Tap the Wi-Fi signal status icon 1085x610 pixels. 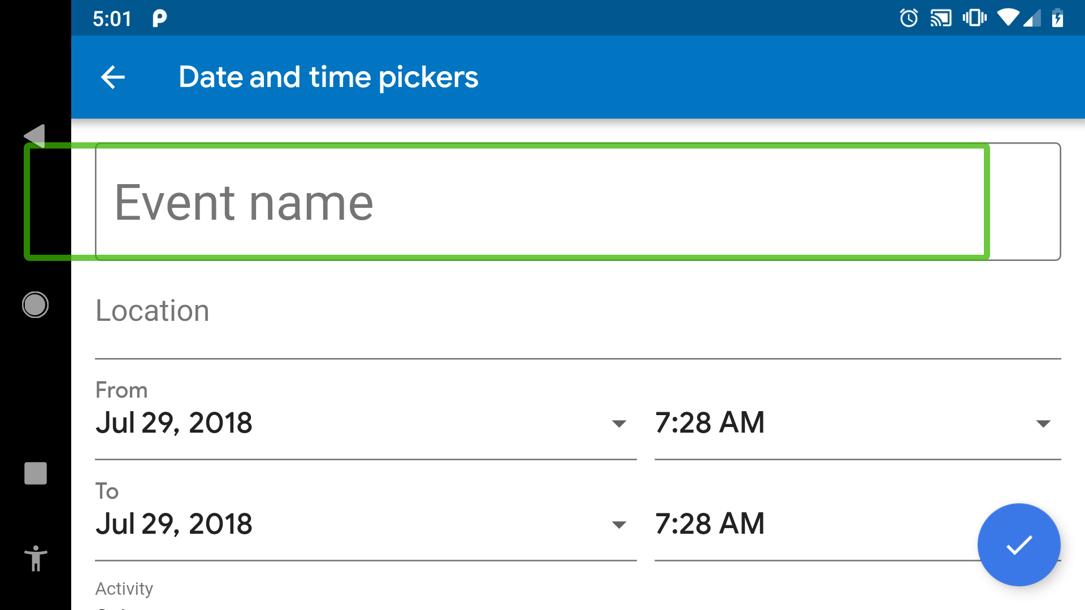coord(1008,18)
